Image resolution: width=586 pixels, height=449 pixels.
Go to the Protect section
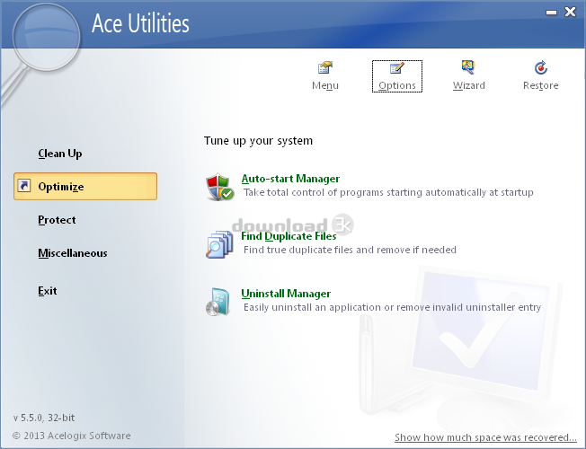[x=57, y=220]
